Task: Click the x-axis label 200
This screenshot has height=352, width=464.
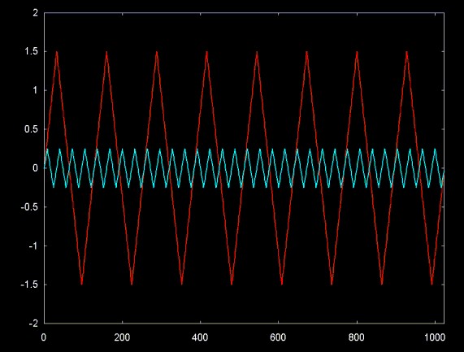Action: [x=122, y=337]
